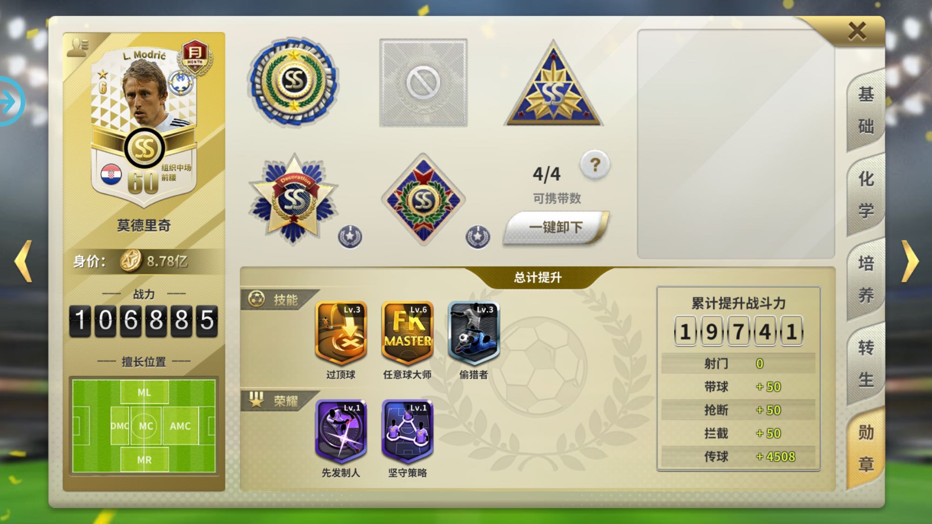Viewport: 932px width, 524px height.
Task: Expand the blue circular arrow side panel
Action: (x=10, y=102)
